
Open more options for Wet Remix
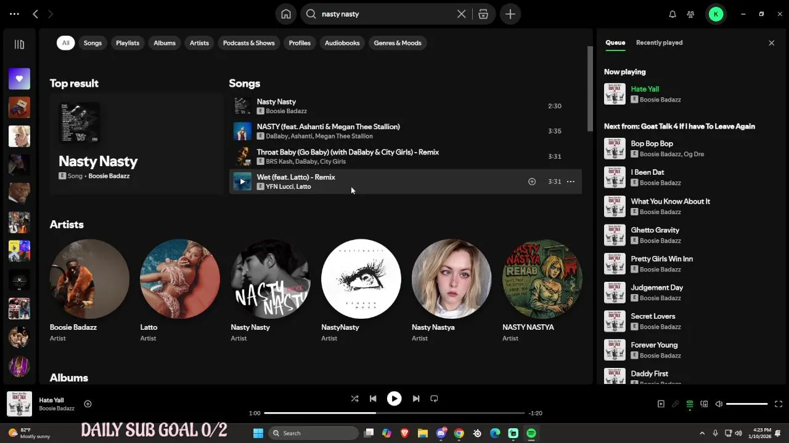pos(571,182)
